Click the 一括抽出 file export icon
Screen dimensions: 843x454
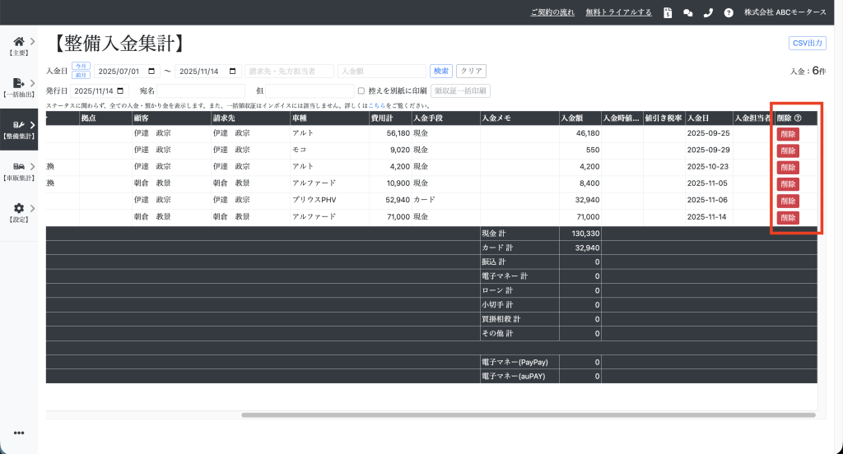pos(19,83)
